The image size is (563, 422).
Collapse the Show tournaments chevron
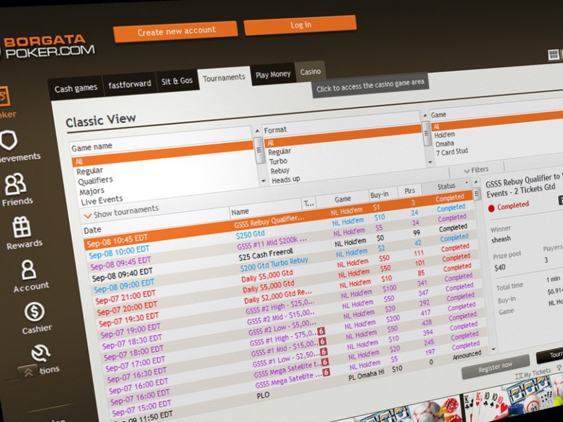[x=87, y=216]
